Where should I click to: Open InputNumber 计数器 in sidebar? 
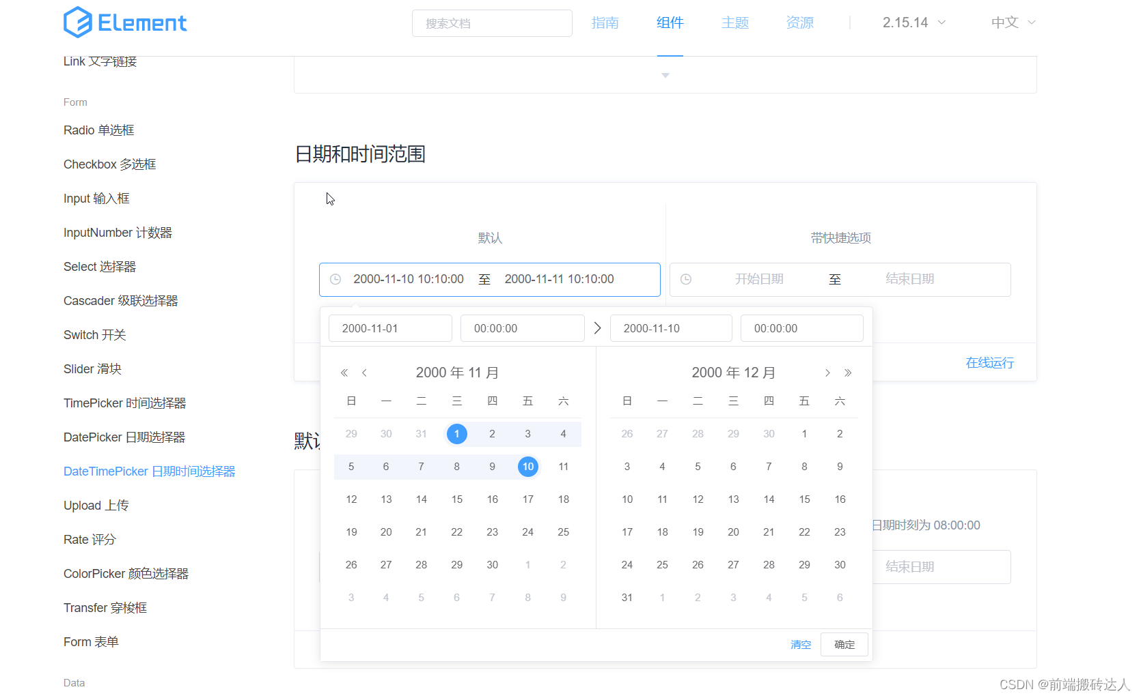pos(118,233)
